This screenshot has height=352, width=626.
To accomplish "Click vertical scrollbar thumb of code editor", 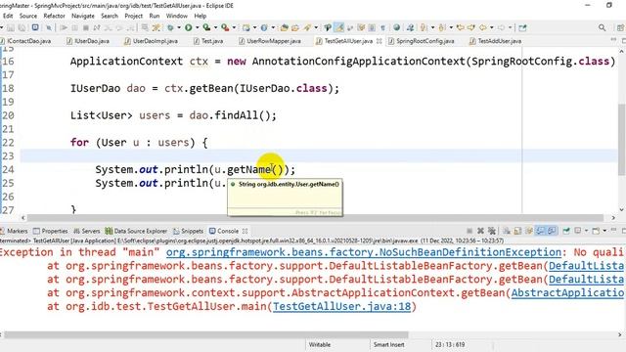I will (x=622, y=139).
